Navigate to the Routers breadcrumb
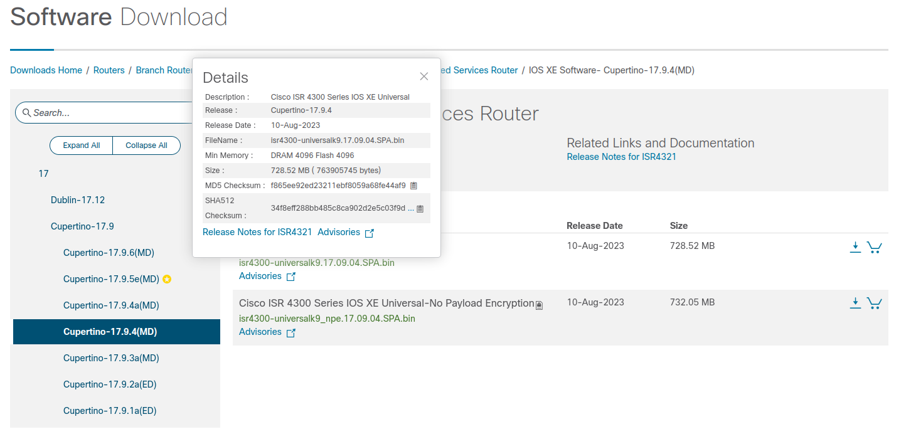911x439 pixels. click(x=109, y=70)
